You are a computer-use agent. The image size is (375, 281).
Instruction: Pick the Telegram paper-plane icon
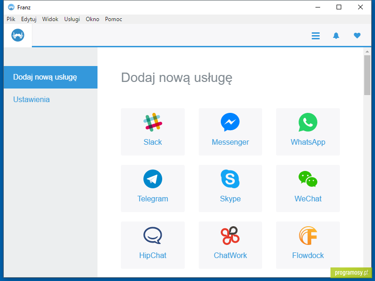[153, 179]
